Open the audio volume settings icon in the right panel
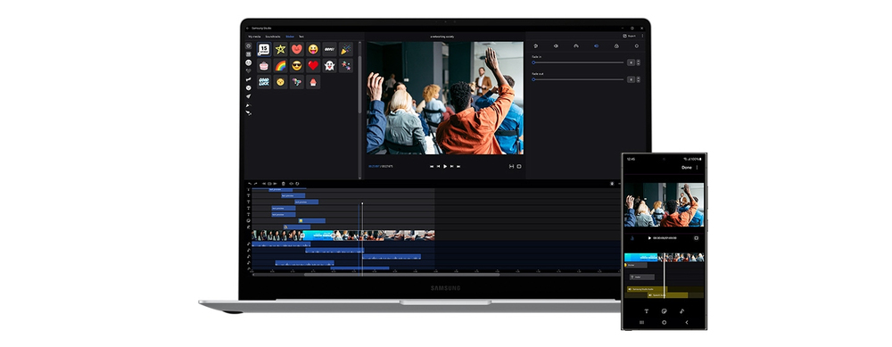Screen dimensions: 892x347 coord(556,46)
